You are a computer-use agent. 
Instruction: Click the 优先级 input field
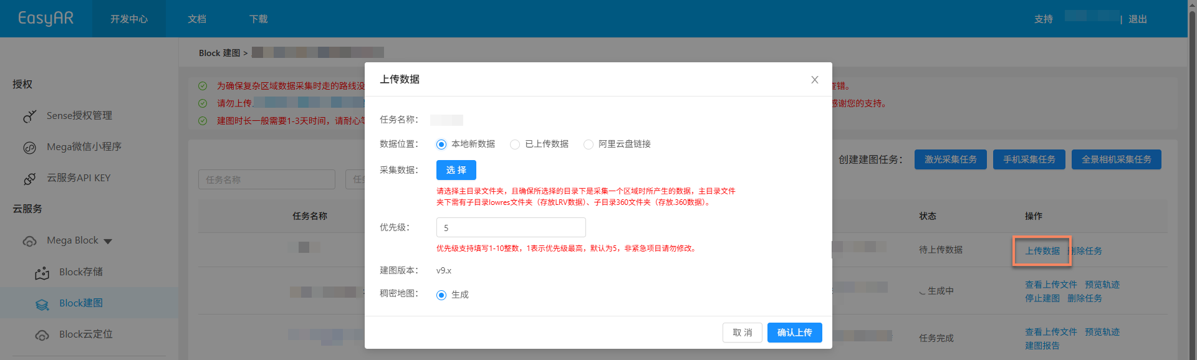[511, 227]
